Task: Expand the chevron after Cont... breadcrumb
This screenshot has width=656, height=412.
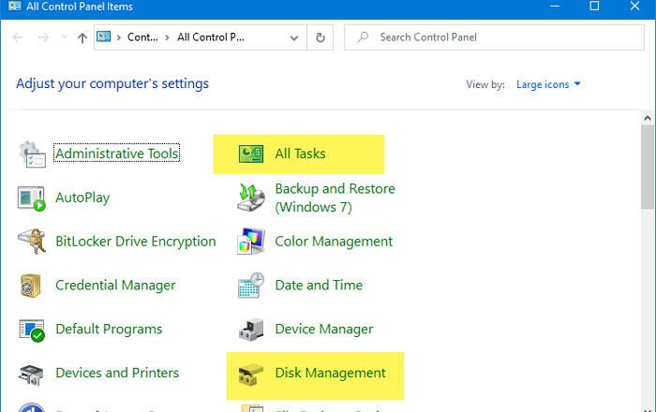Action: [x=168, y=37]
